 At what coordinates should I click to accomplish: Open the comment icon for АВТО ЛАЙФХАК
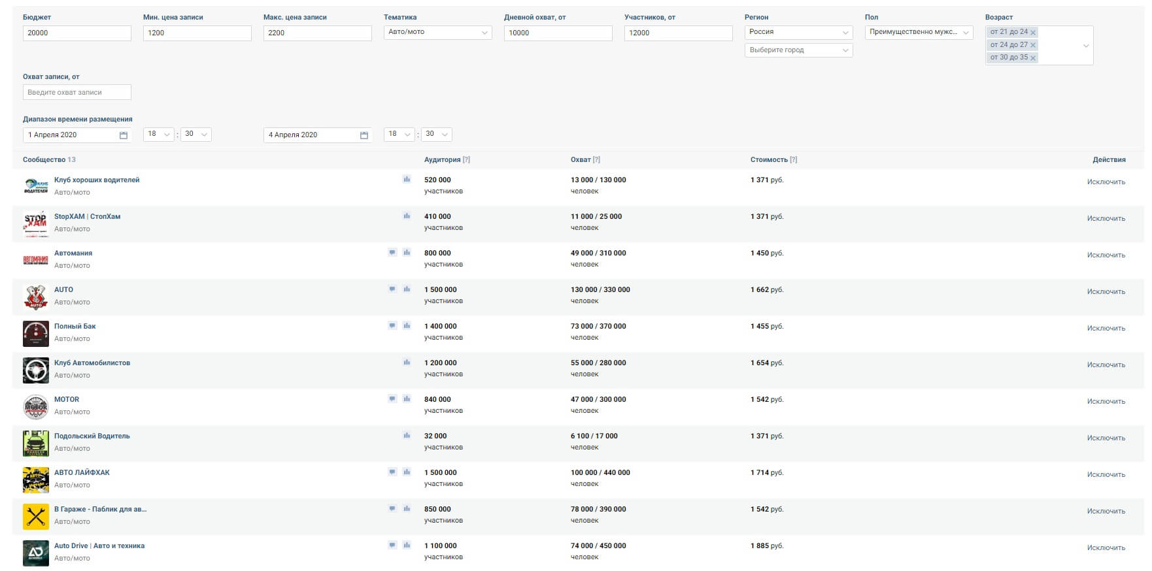(392, 472)
